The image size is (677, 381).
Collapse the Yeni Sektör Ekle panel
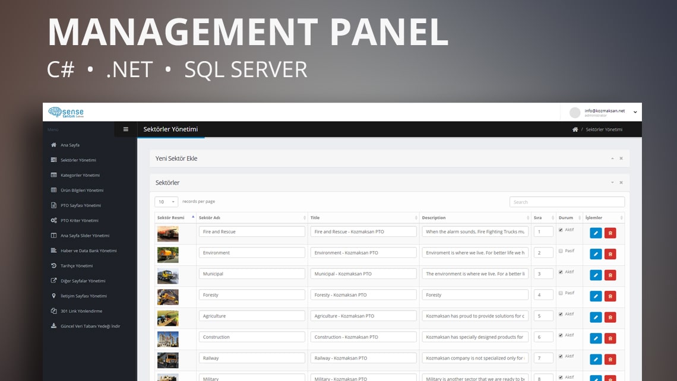click(612, 158)
